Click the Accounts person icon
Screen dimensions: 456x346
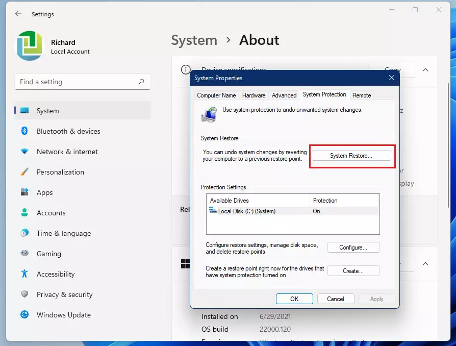24,212
